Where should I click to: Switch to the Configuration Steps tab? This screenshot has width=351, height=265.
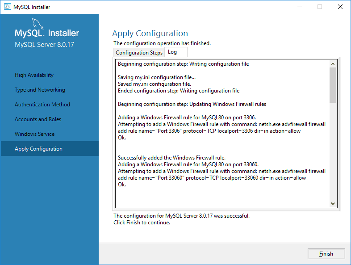point(139,53)
